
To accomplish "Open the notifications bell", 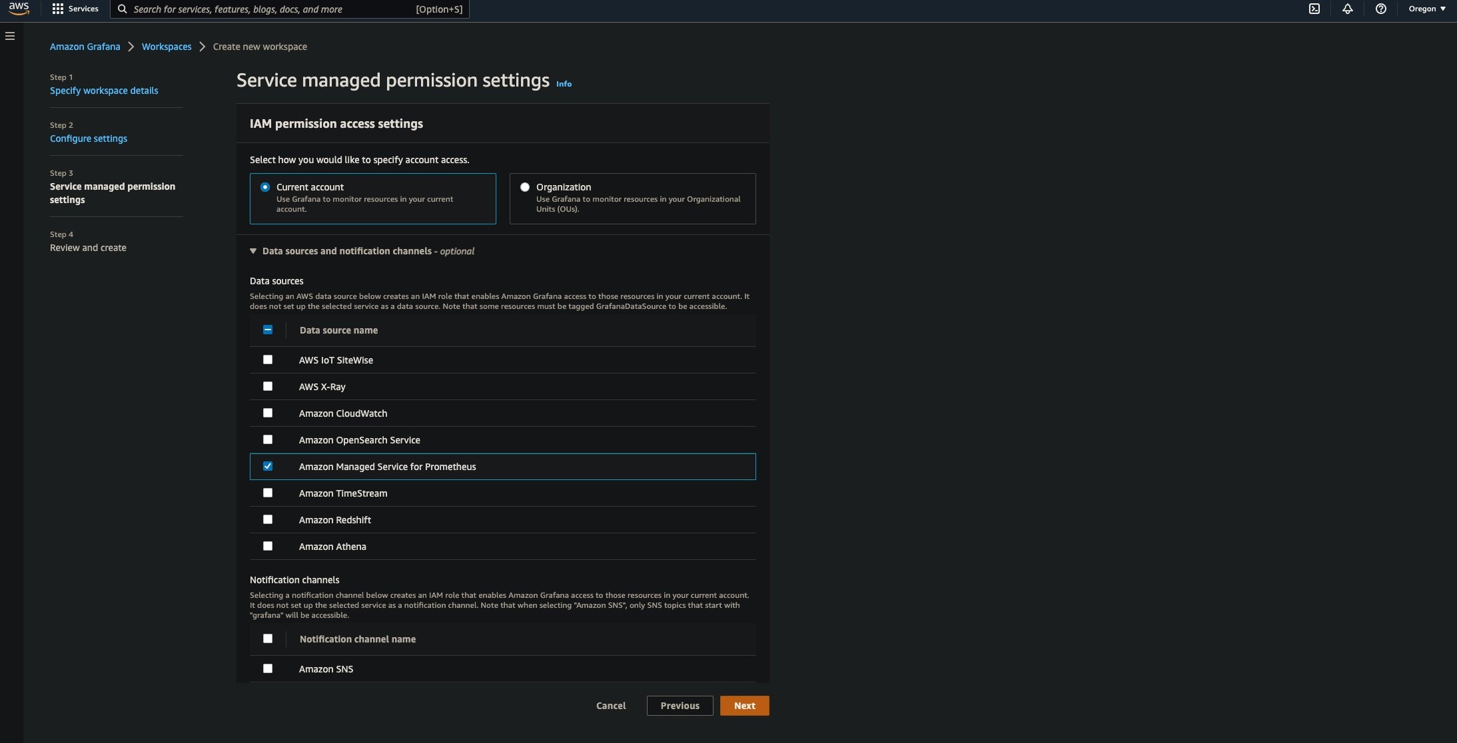I will click(x=1347, y=9).
